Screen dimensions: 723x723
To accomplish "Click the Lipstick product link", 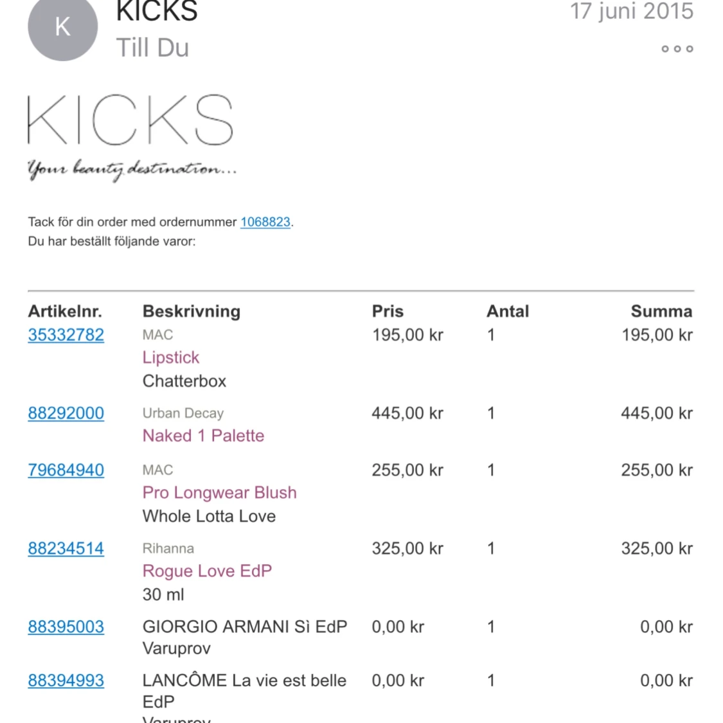I will pos(171,357).
